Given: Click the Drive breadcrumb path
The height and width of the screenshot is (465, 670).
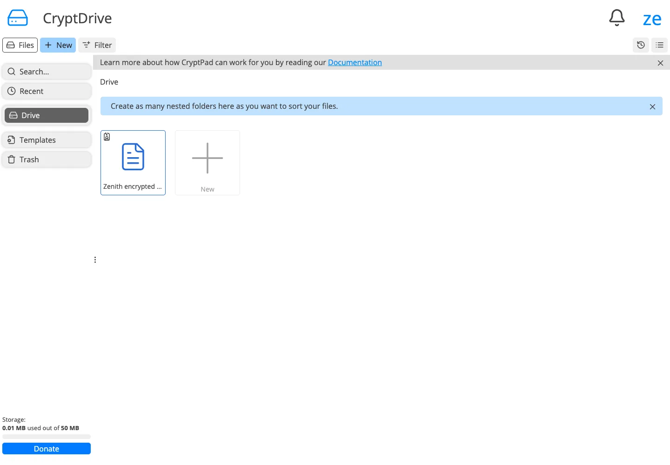Looking at the screenshot, I should click(109, 82).
